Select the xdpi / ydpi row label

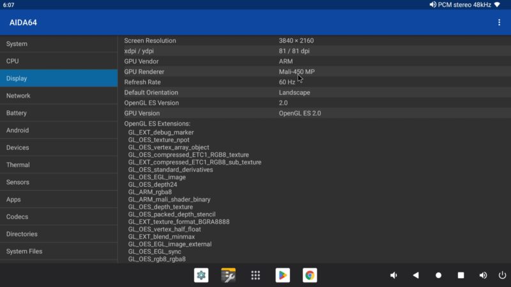139,51
